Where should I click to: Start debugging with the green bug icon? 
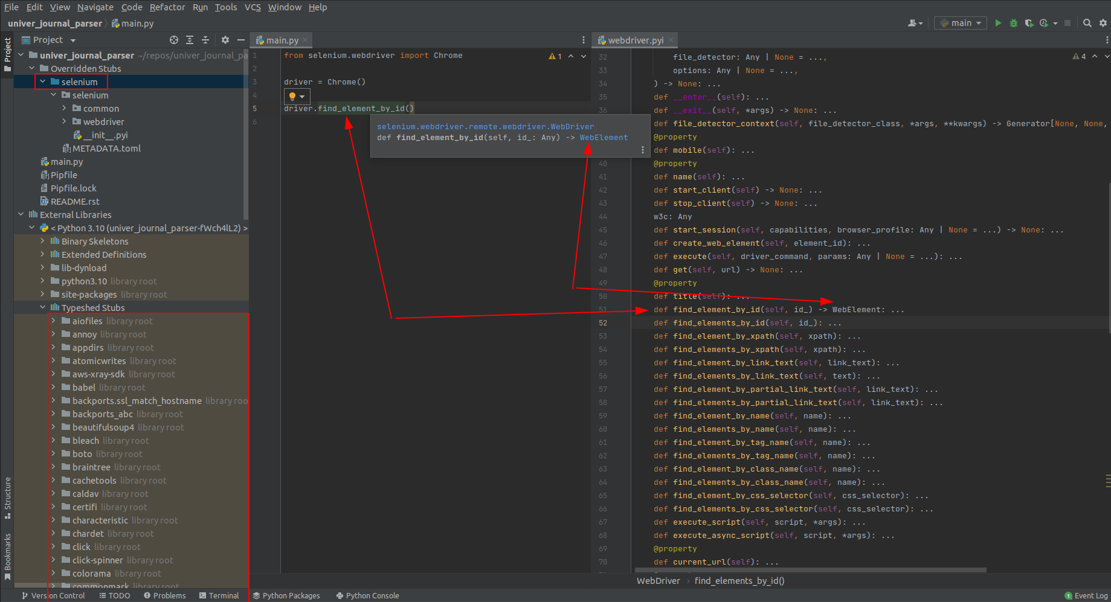point(1014,23)
